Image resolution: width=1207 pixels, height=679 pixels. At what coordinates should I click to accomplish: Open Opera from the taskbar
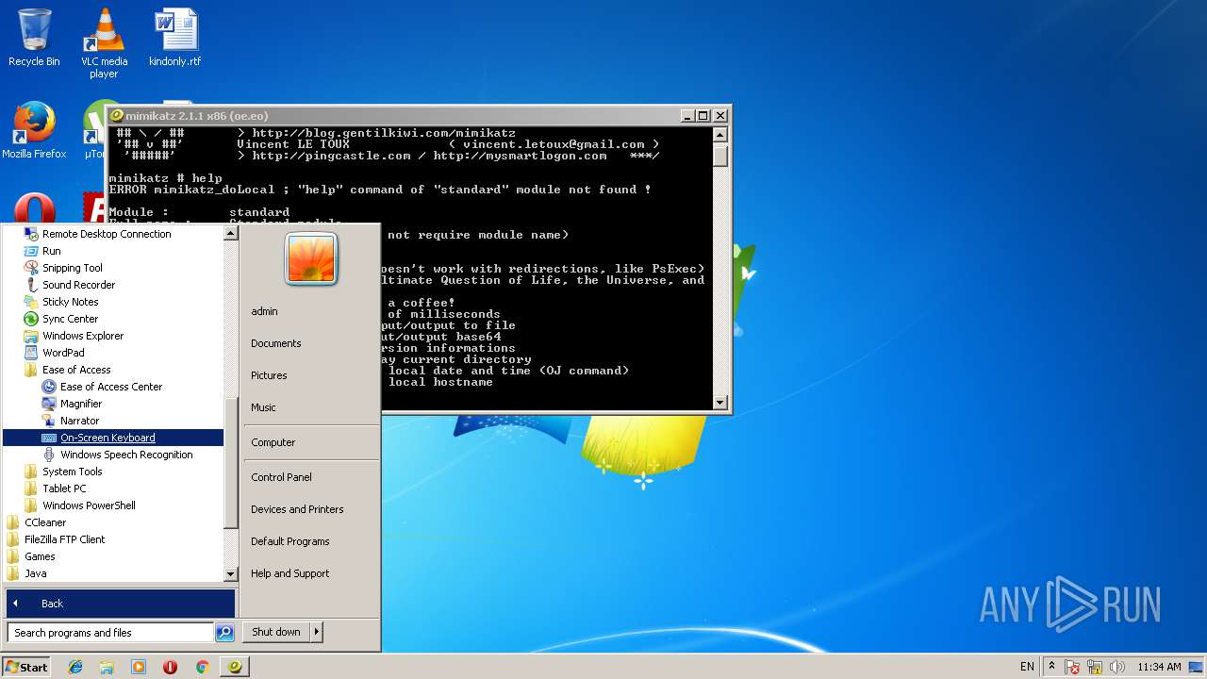coord(171,667)
